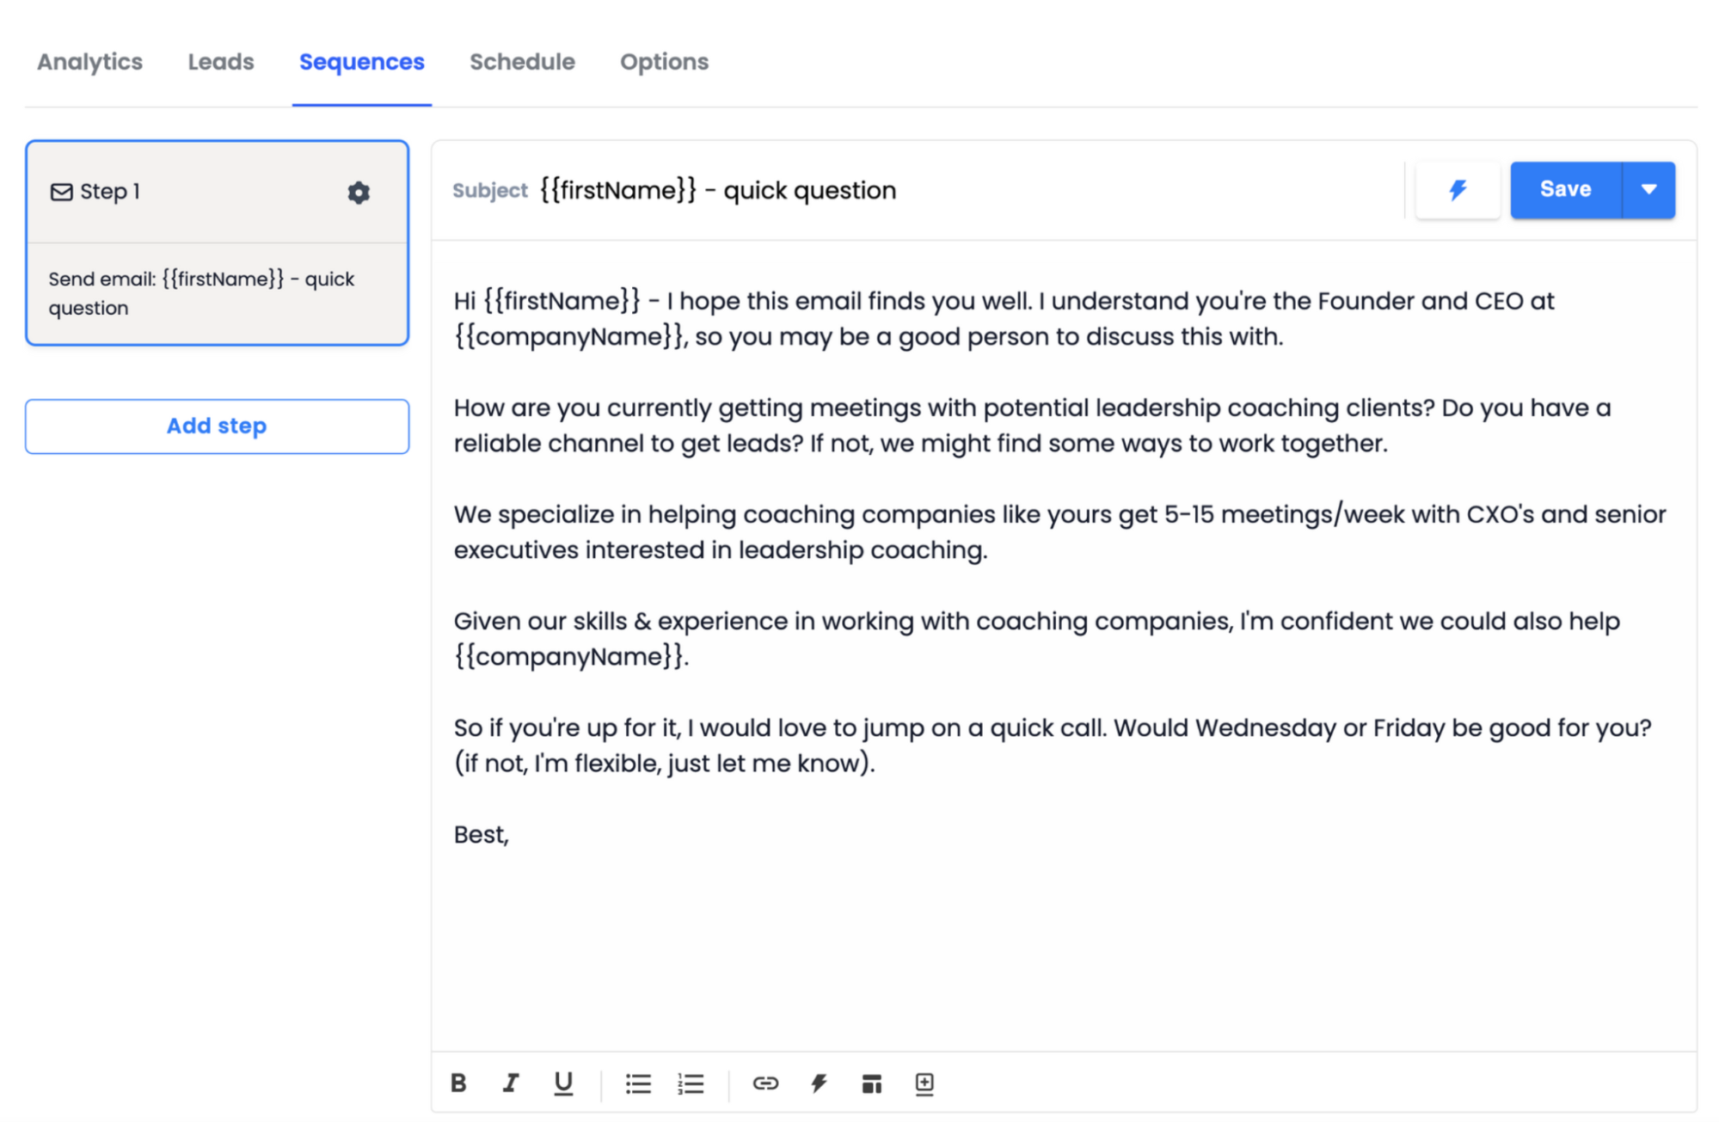Switch to the Leads tab

(x=220, y=61)
